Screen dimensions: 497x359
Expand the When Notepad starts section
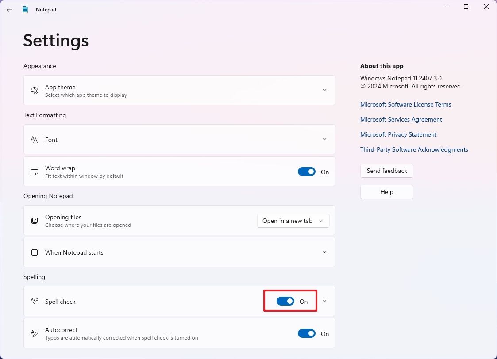pyautogui.click(x=324, y=252)
